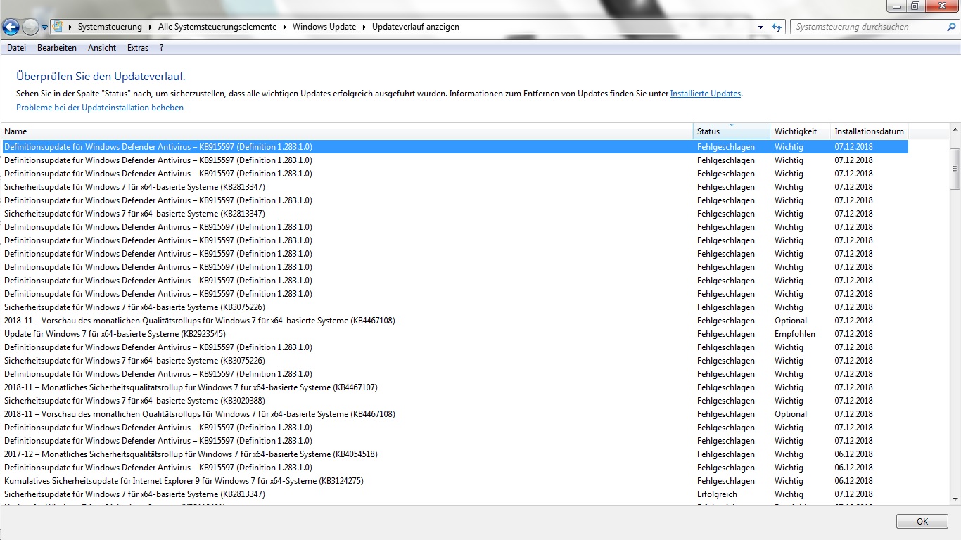Open the Ansicht menu
This screenshot has height=540, width=961.
coord(102,48)
